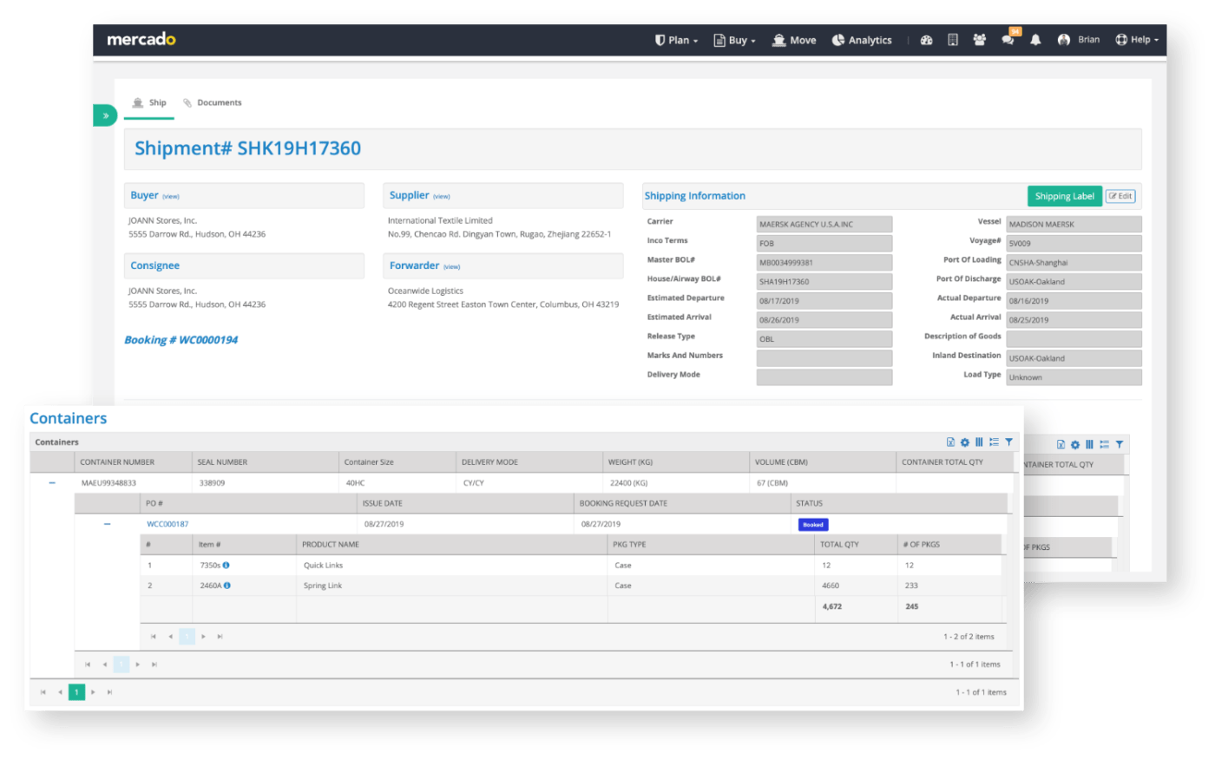Click filter funnel in background grid toolbar
The image size is (1215, 759).
click(x=1120, y=444)
